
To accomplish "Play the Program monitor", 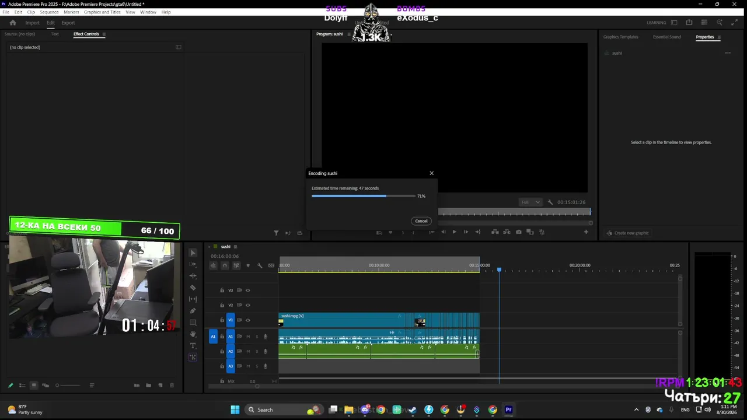I will (x=454, y=232).
